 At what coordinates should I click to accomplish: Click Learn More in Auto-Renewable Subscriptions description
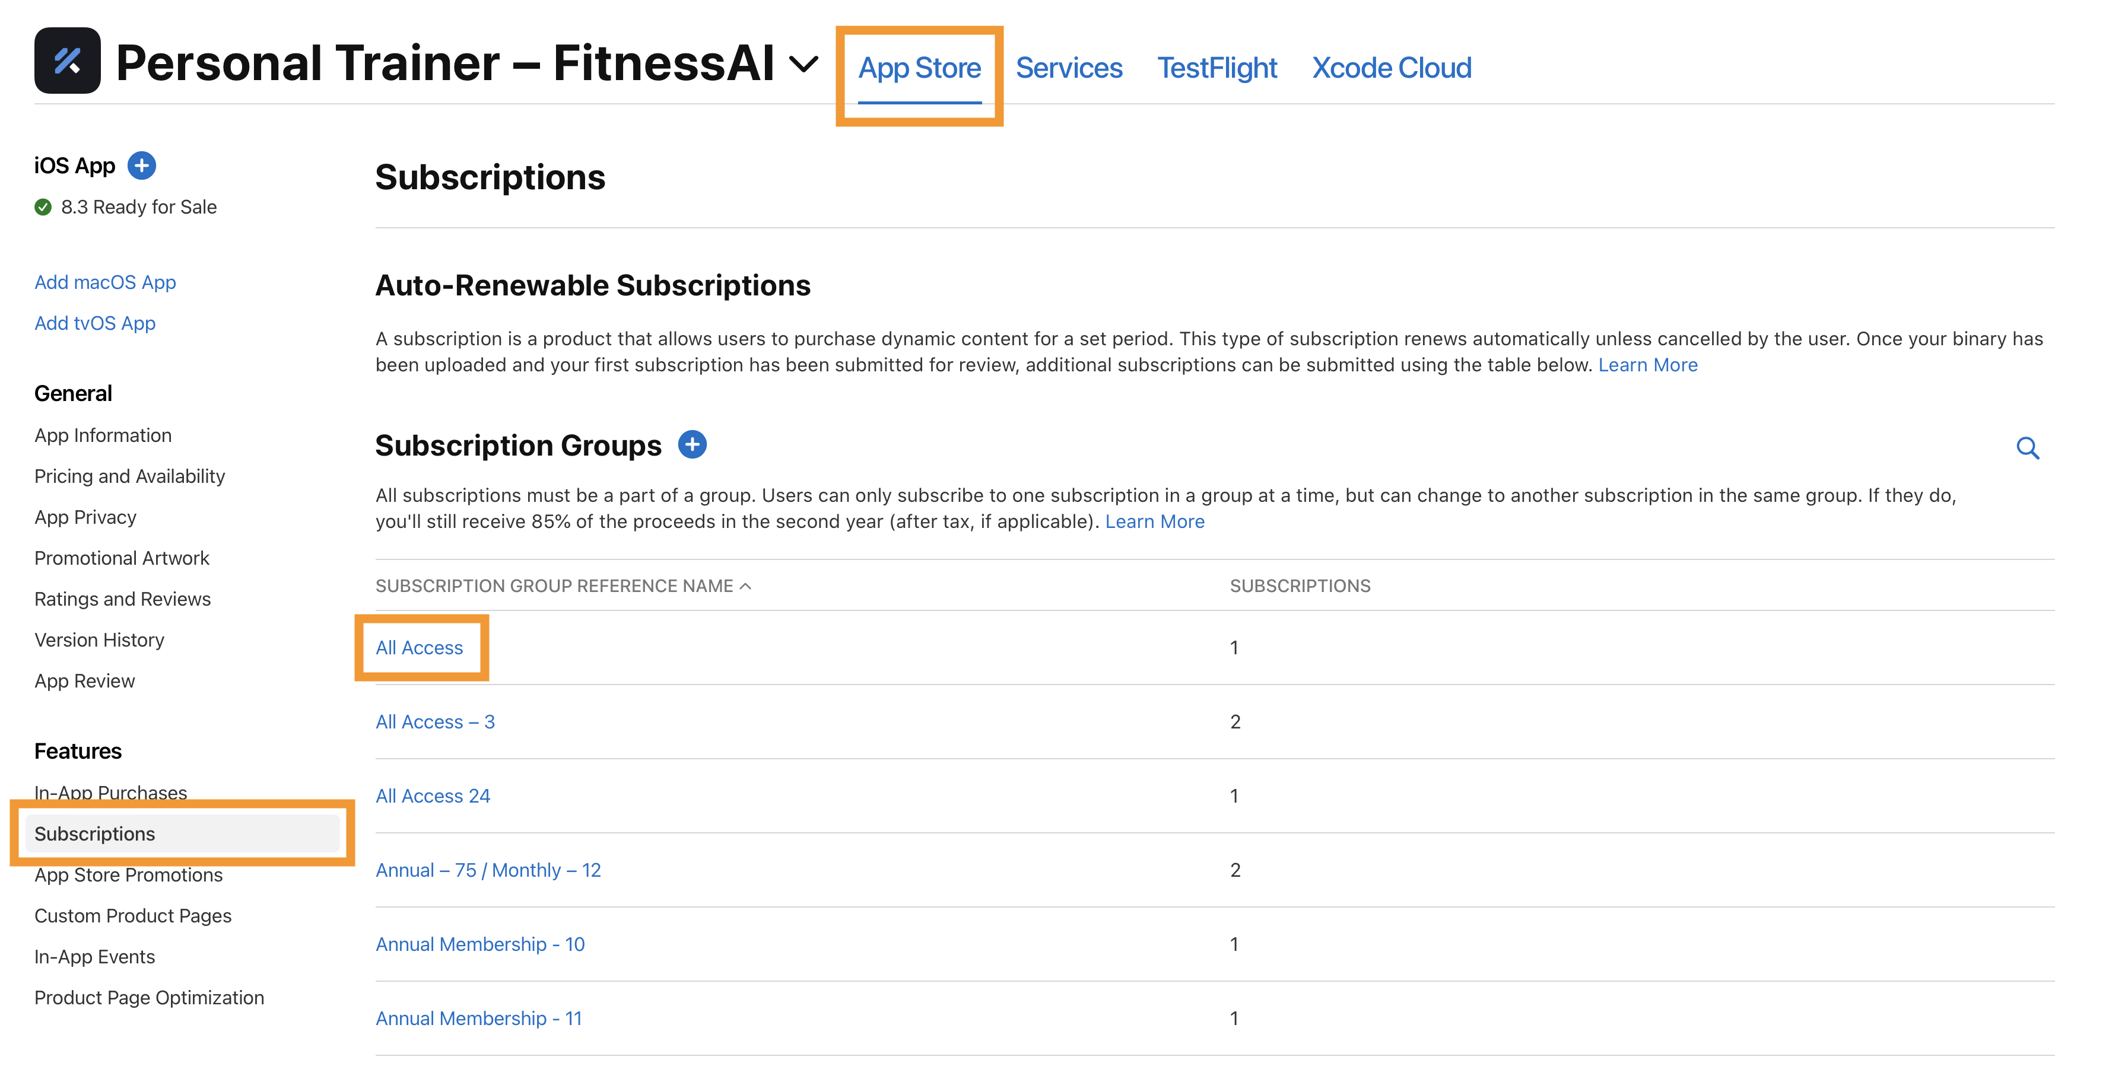pyautogui.click(x=1647, y=365)
